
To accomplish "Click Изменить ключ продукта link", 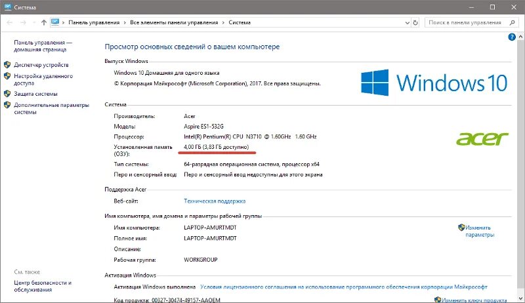I will pos(474,300).
